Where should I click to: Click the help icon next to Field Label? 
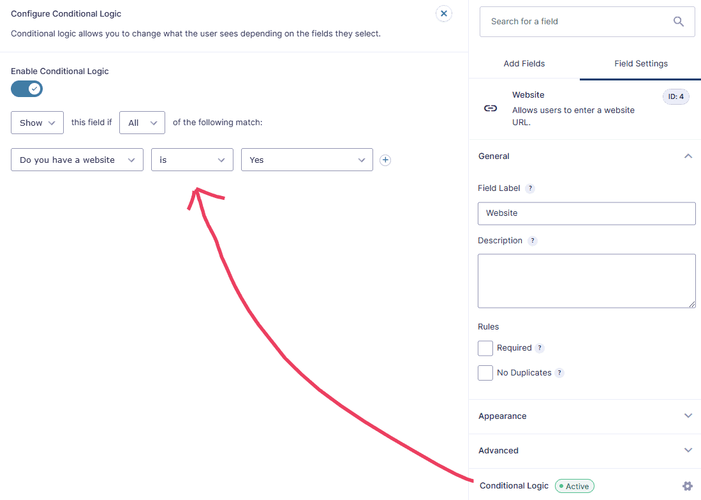[530, 188]
